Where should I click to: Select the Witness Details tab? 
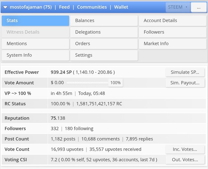35,32
